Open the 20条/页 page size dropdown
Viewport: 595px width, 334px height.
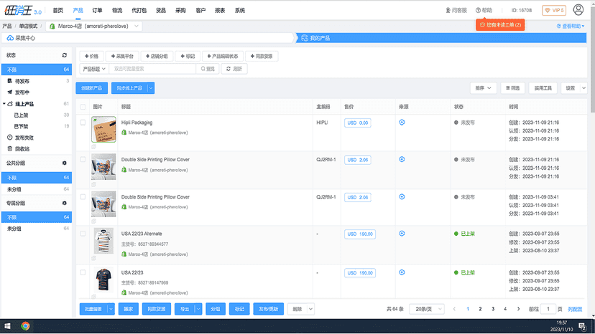427,309
